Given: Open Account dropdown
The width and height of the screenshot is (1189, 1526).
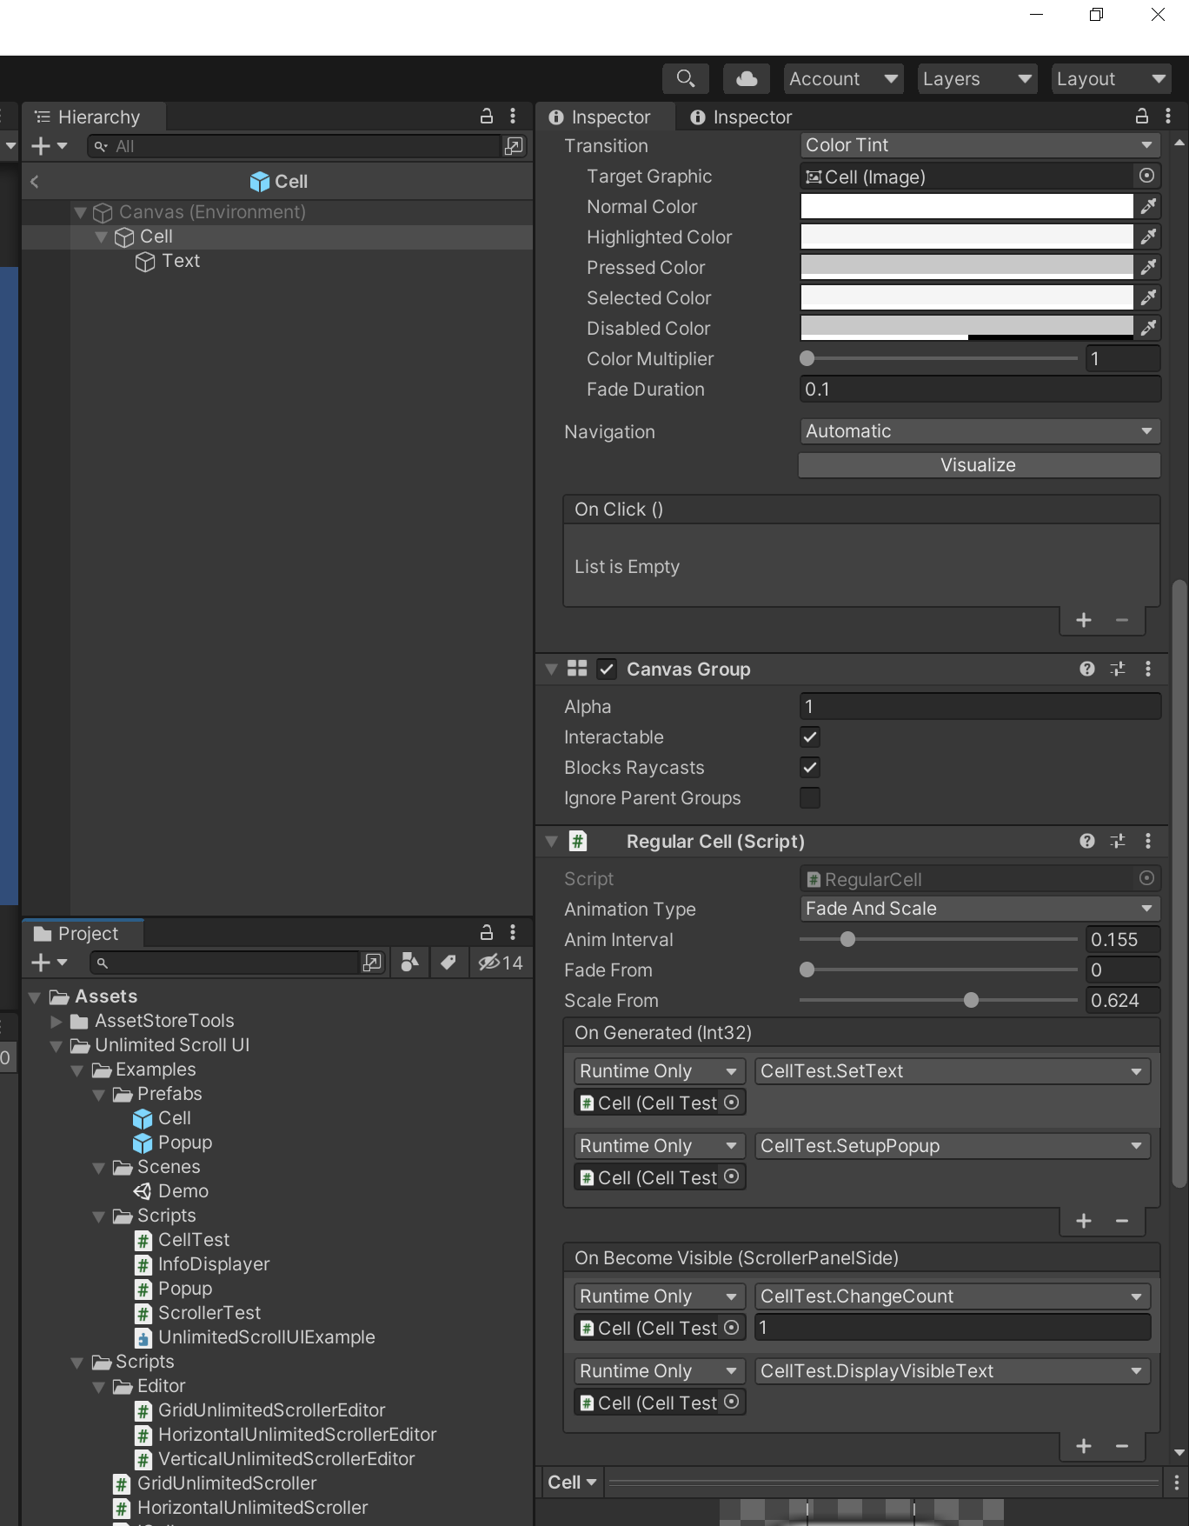Looking at the screenshot, I should (x=843, y=79).
